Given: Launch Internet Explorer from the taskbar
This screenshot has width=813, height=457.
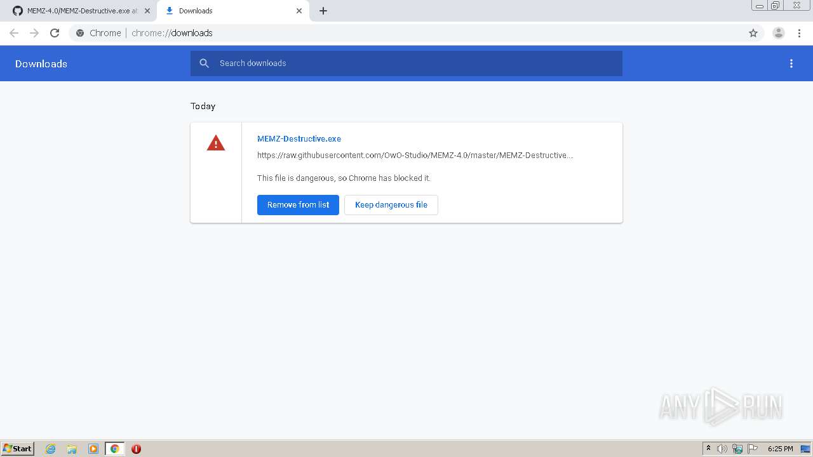Looking at the screenshot, I should point(51,449).
